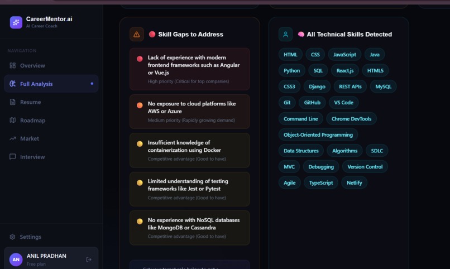Click the Python skill tag

291,70
